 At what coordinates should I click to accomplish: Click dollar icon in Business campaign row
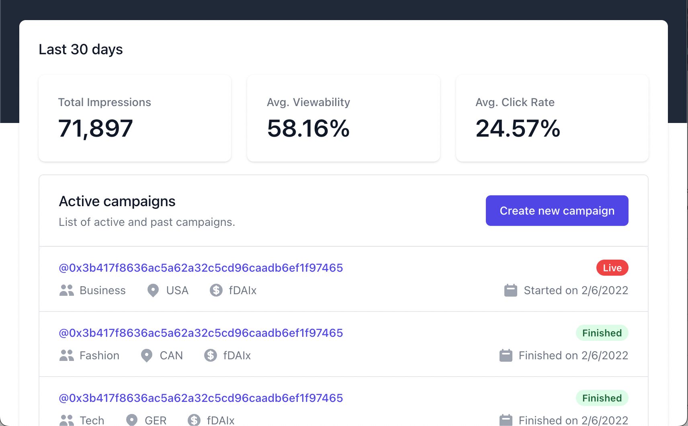[x=216, y=290]
